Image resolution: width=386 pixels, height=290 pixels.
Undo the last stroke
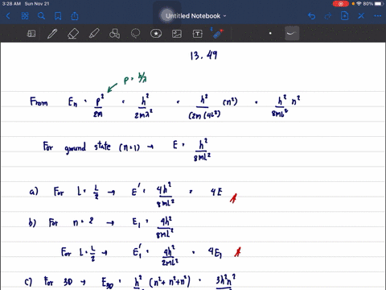coord(311,16)
